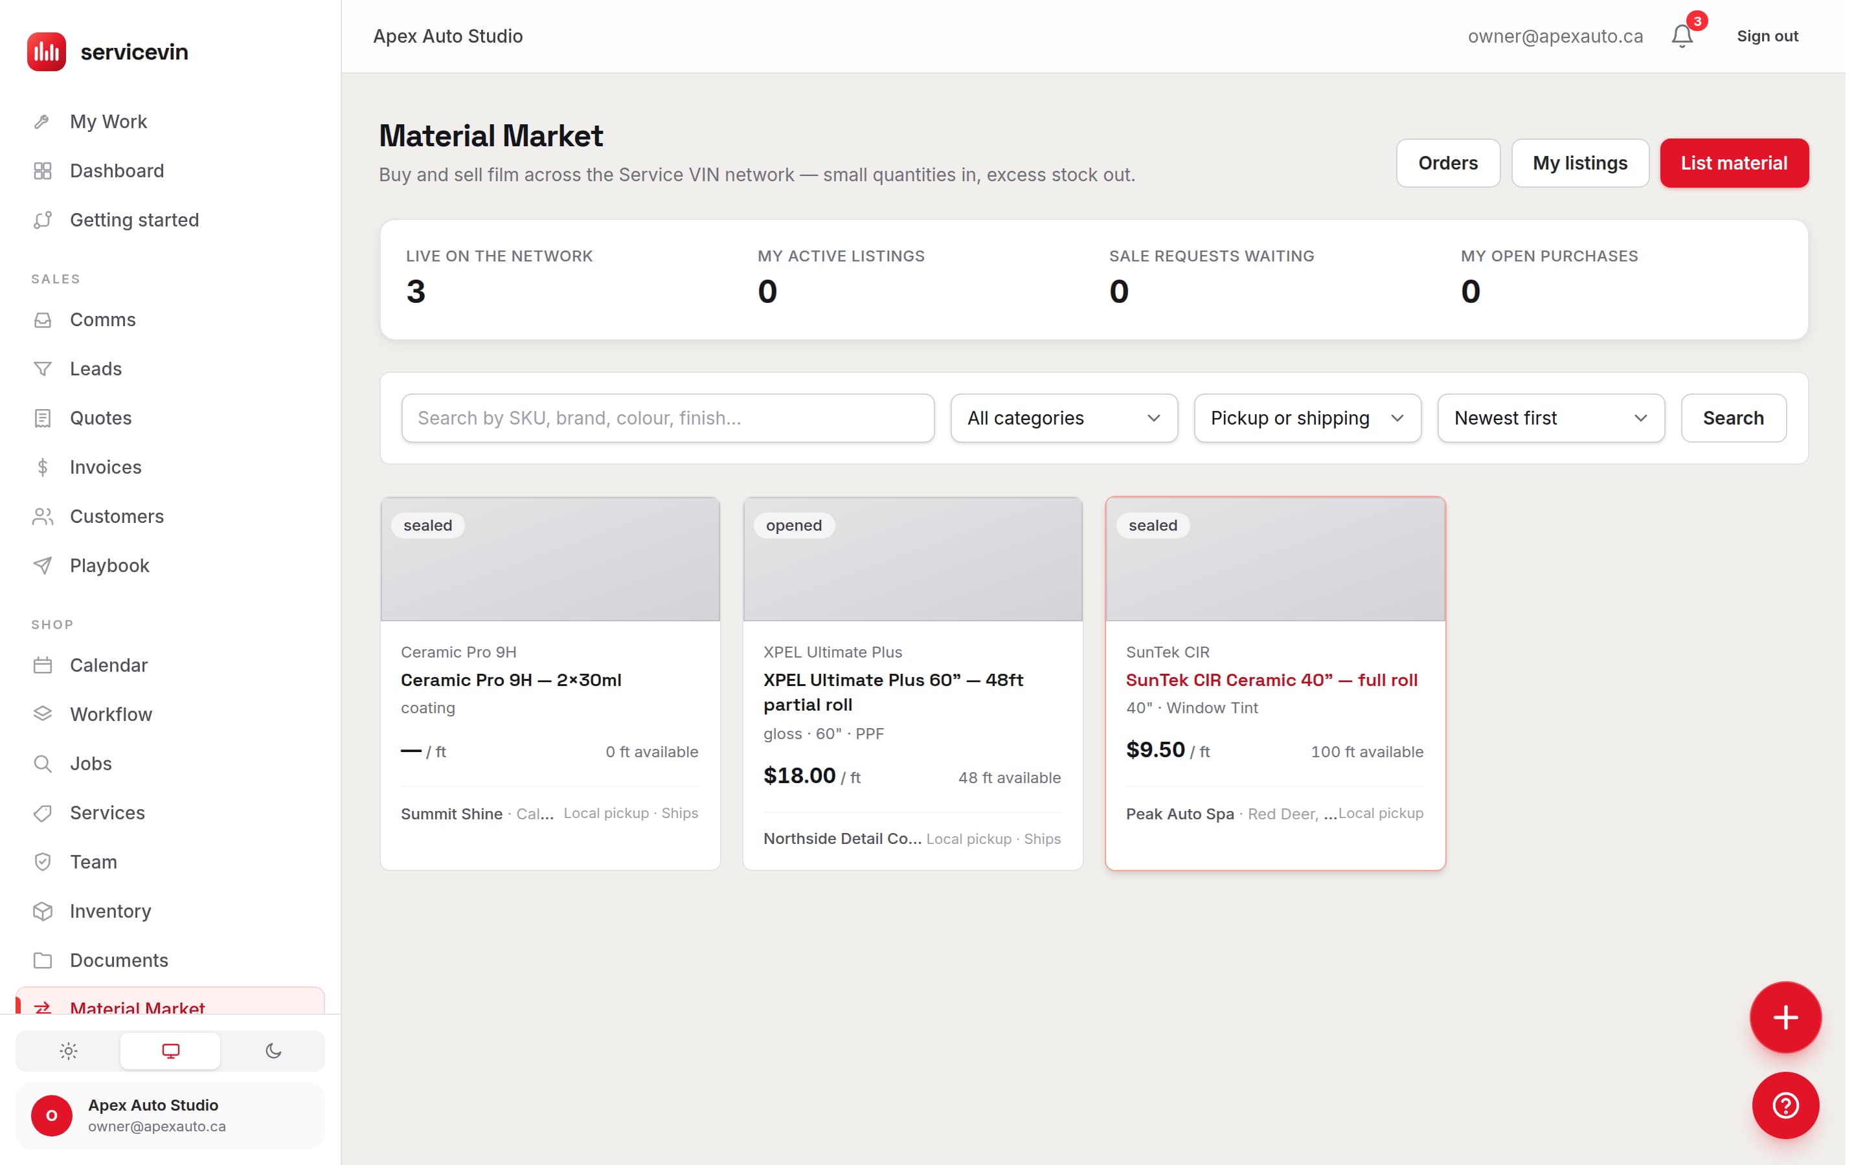Screen dimensions: 1865x1165
Task: Open the All categories dropdown
Action: [1063, 418]
